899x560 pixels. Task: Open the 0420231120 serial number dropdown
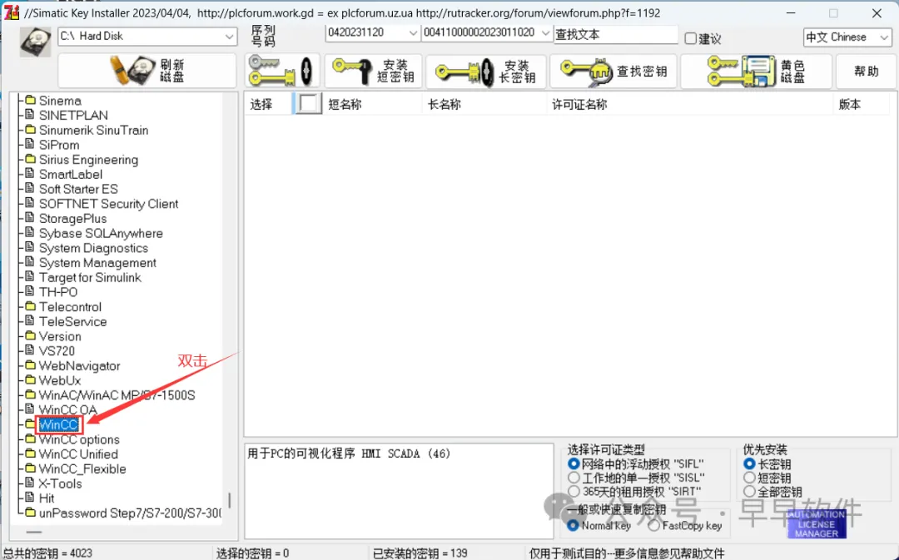pos(372,32)
